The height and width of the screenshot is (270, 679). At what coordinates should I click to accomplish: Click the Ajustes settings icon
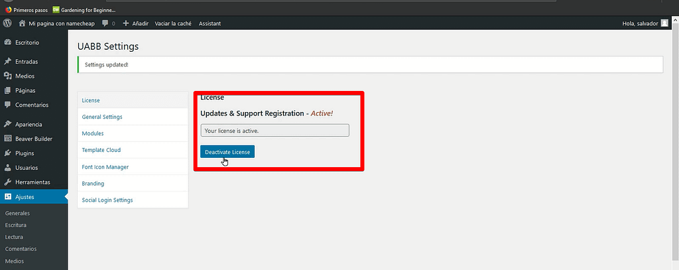[7, 197]
